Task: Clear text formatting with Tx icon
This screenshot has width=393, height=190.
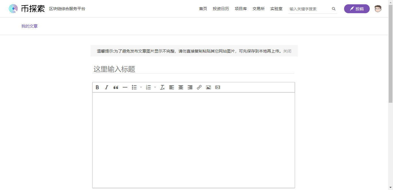Action: pos(162,87)
